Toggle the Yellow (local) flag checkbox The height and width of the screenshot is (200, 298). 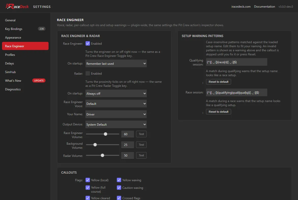tap(88, 180)
